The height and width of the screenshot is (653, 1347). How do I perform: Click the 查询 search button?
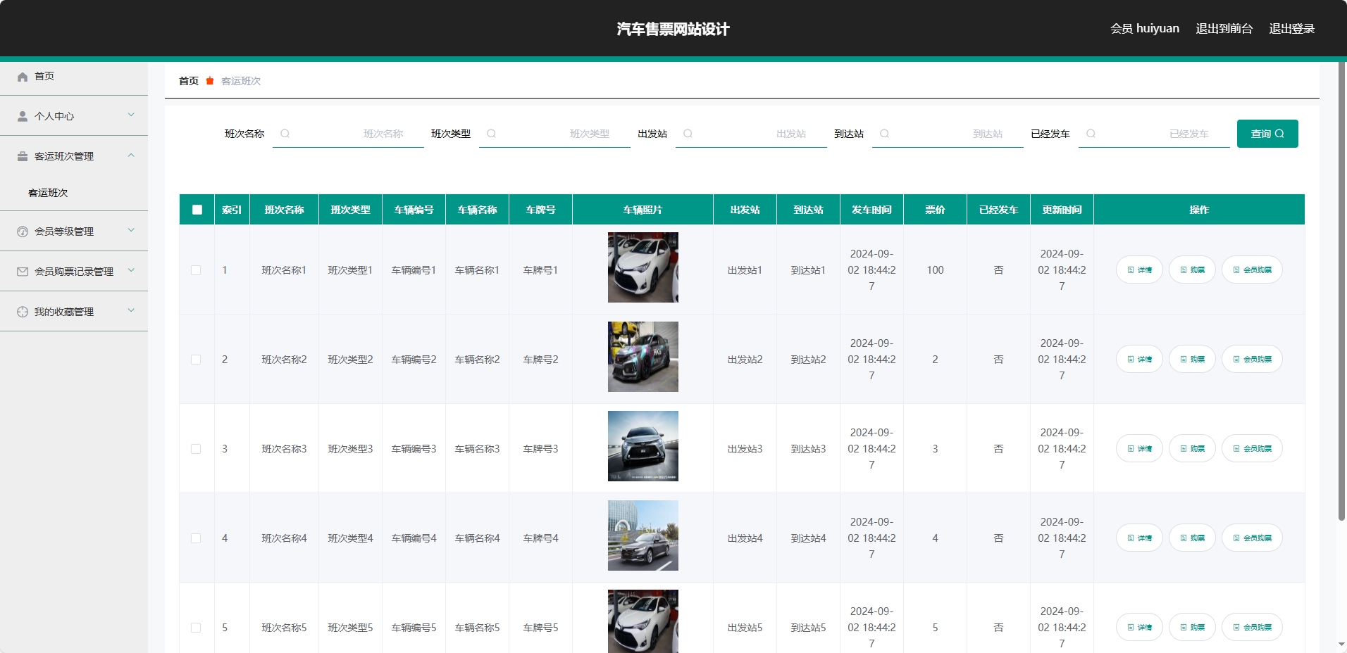(1266, 134)
